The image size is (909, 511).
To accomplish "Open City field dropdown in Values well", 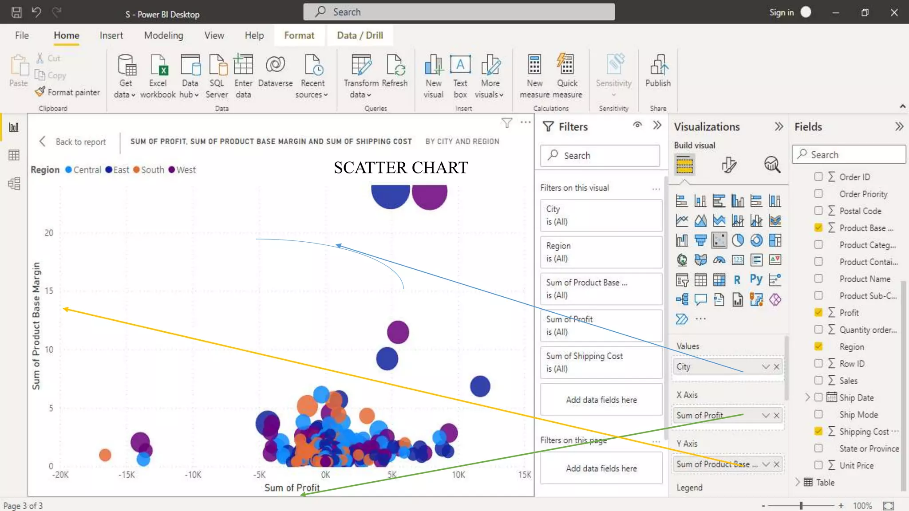I will pyautogui.click(x=766, y=366).
